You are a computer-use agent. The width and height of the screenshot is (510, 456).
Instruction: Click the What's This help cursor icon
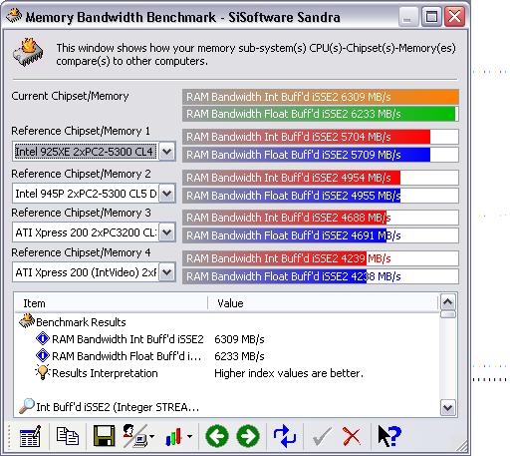point(389,436)
